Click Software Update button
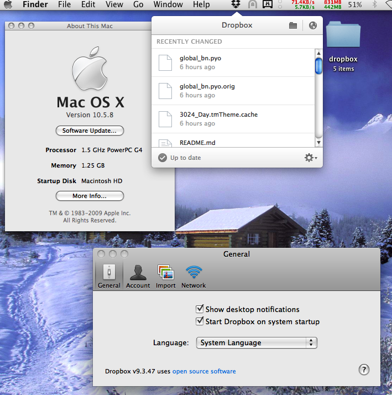The image size is (392, 395). click(x=90, y=131)
